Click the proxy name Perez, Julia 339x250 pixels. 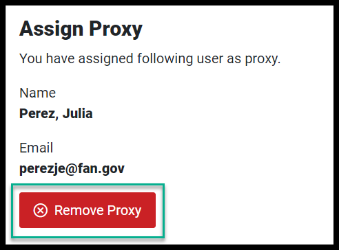pos(56,113)
